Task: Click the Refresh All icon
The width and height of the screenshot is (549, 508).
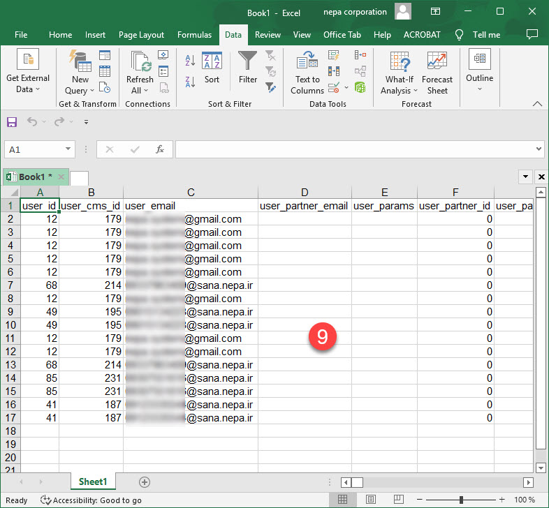Action: (x=141, y=62)
